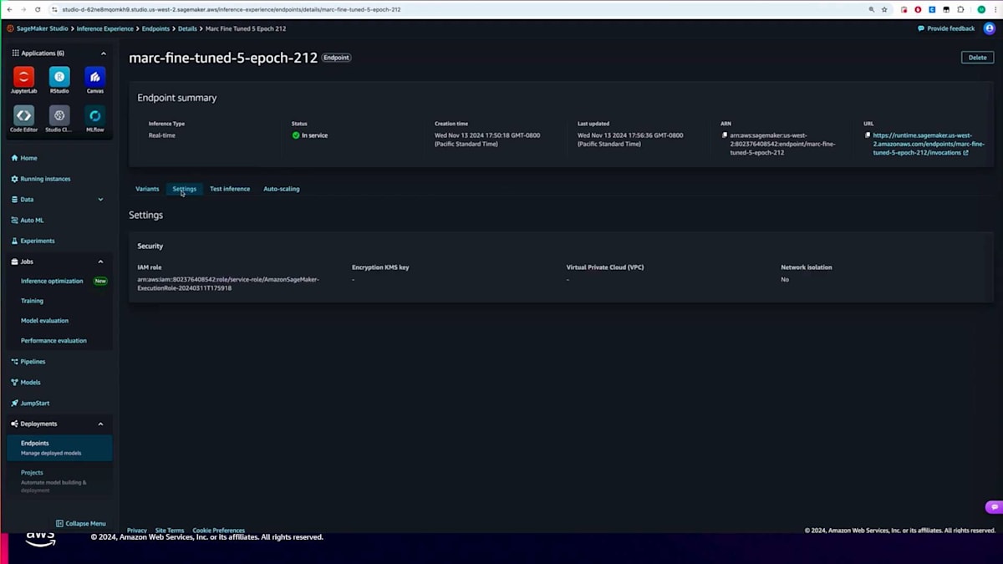Screen dimensions: 1003x564
Task: Switch to the Variants tab
Action: (x=147, y=189)
